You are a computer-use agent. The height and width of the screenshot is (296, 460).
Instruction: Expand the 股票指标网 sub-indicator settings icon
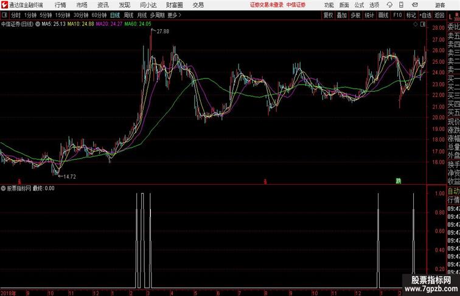(3, 188)
